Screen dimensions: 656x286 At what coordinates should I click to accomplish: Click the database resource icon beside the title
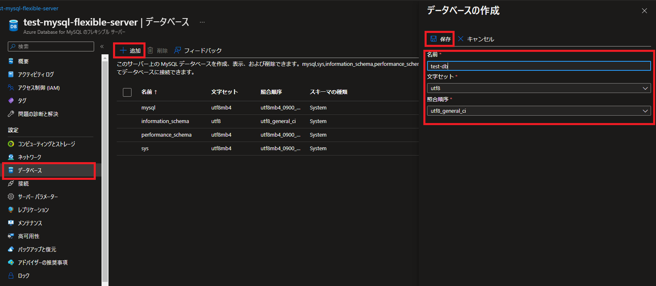point(14,26)
